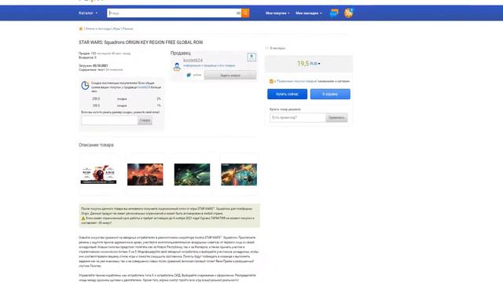503x283 pixels.
Task: Open the last breadcrumb category link
Action: [127, 29]
